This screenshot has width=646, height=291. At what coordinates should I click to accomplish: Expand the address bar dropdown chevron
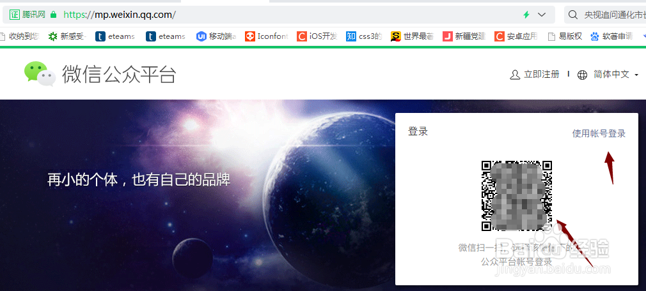542,15
